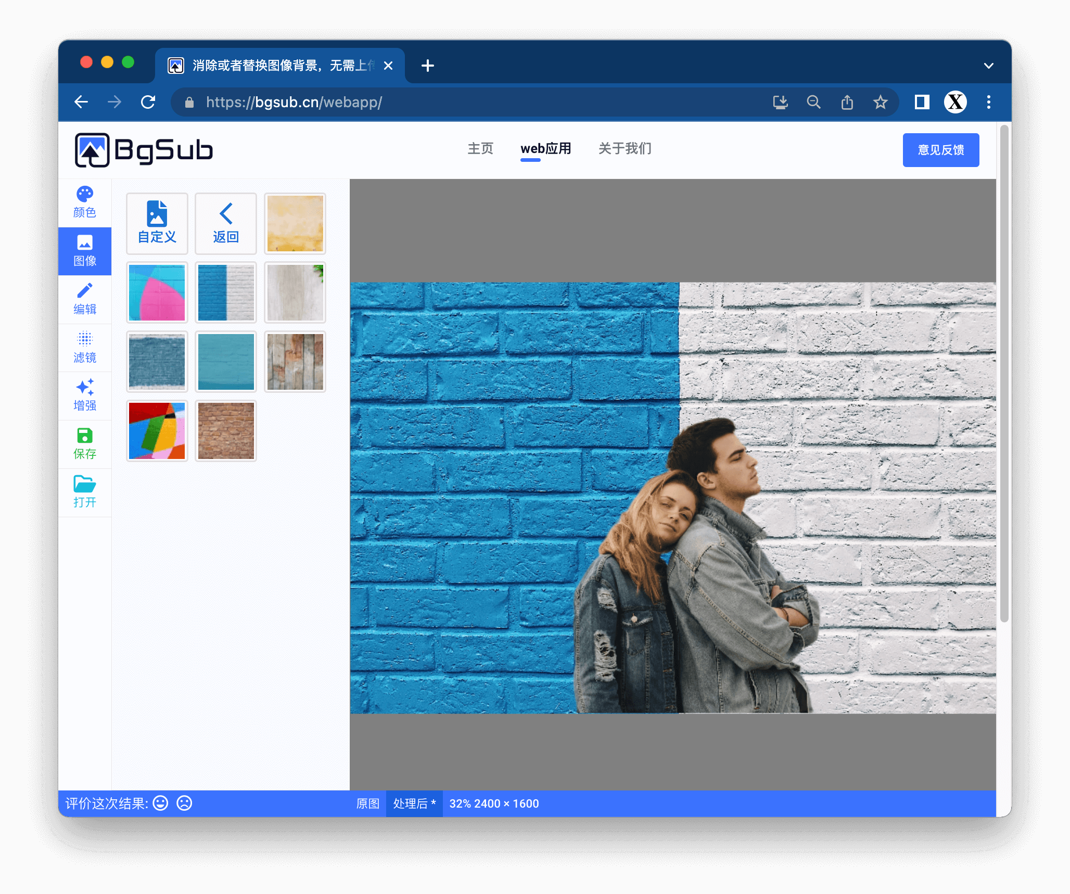Open the 颜色 color palette panel
This screenshot has width=1070, height=894.
pyautogui.click(x=84, y=202)
